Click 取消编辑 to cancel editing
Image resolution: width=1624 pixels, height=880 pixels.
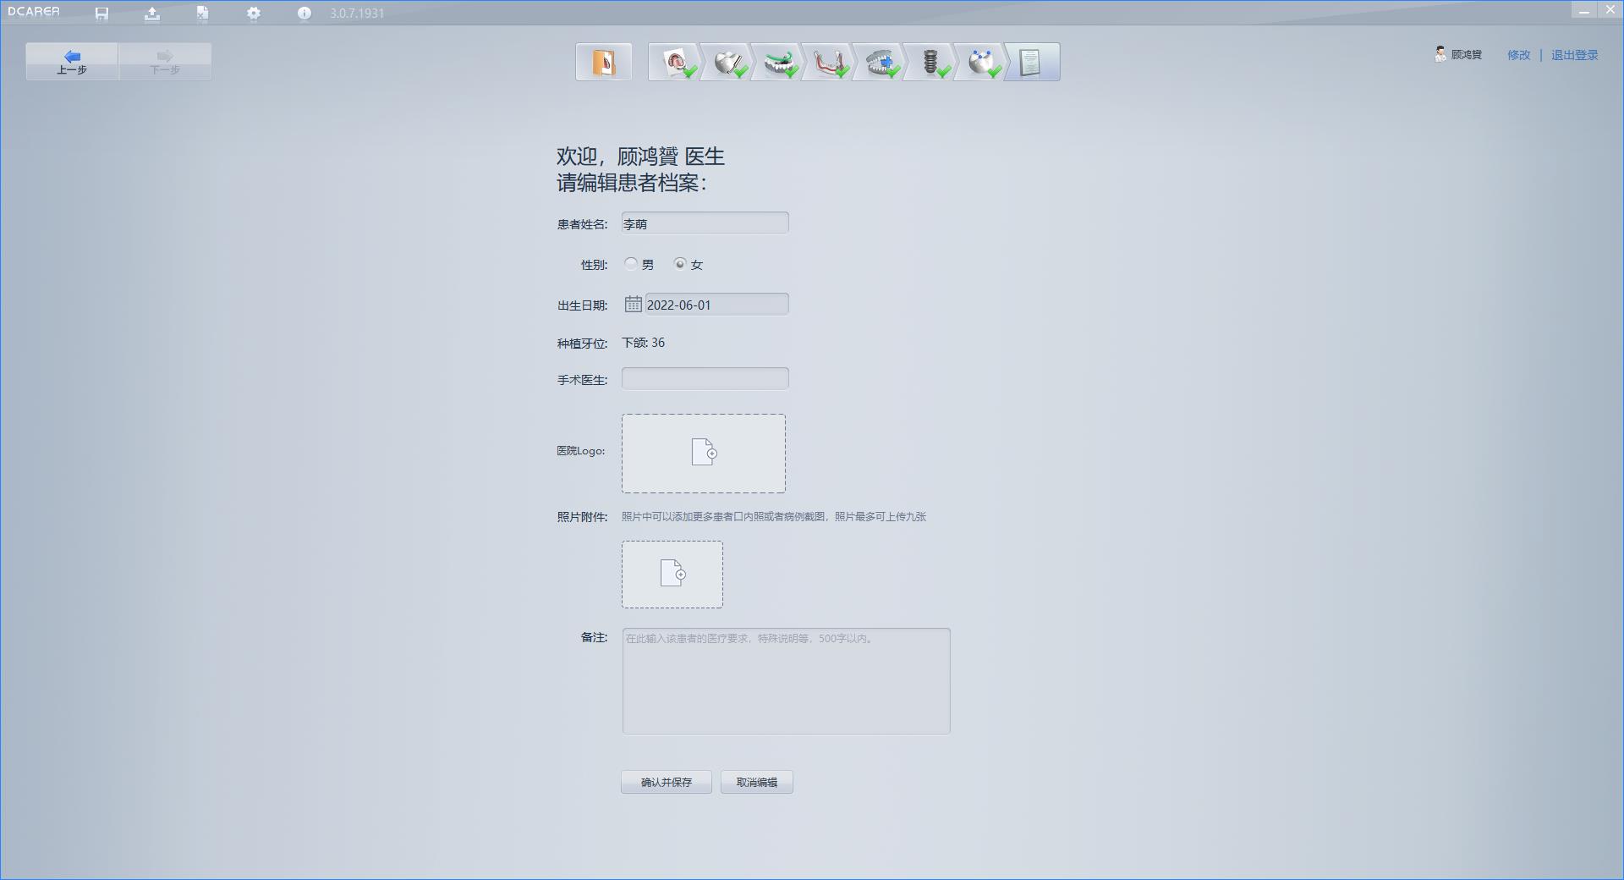point(756,782)
